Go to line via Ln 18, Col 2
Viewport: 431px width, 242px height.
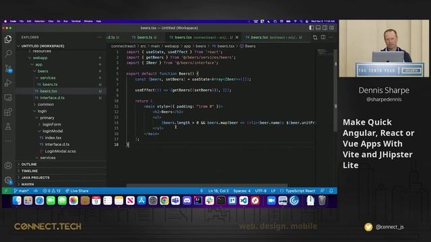pos(218,191)
